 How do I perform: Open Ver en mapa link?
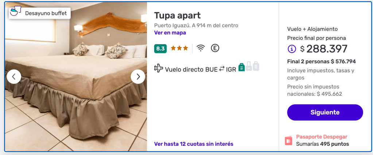tap(170, 33)
